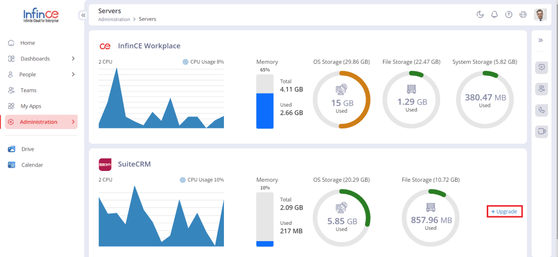Click the + Upgrade link for SuiteCRM
The height and width of the screenshot is (257, 558).
505,211
